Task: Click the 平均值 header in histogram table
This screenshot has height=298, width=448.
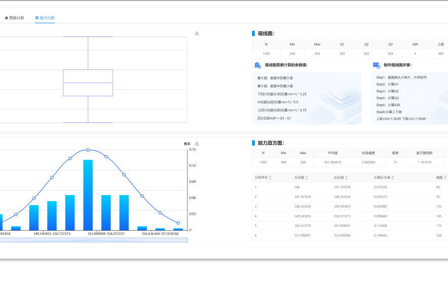Action: [333, 153]
